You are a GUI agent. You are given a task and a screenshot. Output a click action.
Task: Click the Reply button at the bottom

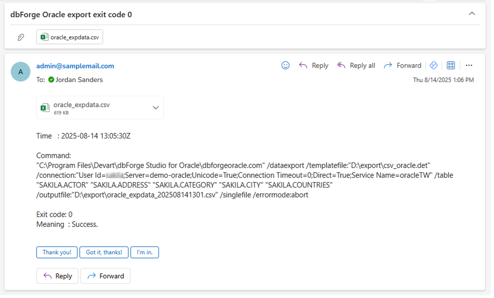[57, 275]
